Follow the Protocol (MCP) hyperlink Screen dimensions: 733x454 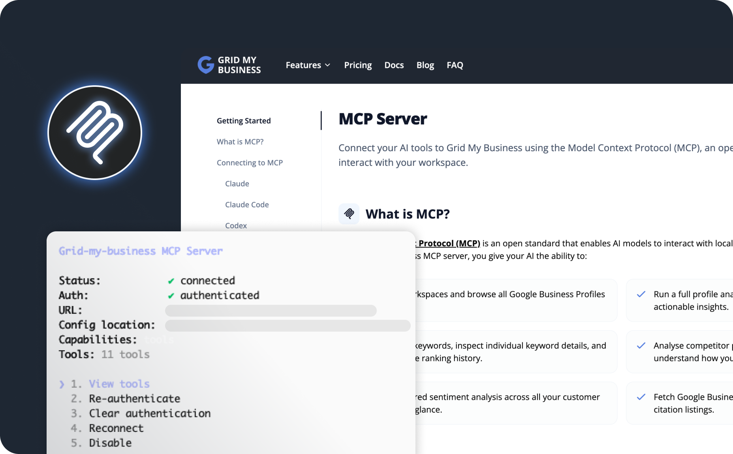[x=448, y=243]
